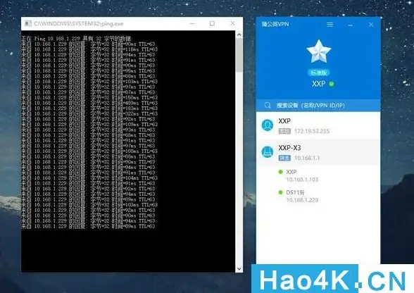Select the XXP member with IP 172.19.53.255
414x293 pixels.
[318, 125]
